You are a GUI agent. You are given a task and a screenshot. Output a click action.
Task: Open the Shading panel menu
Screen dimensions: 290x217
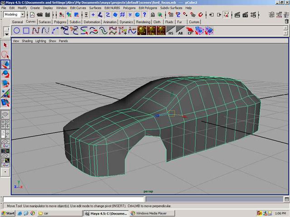coord(27,41)
